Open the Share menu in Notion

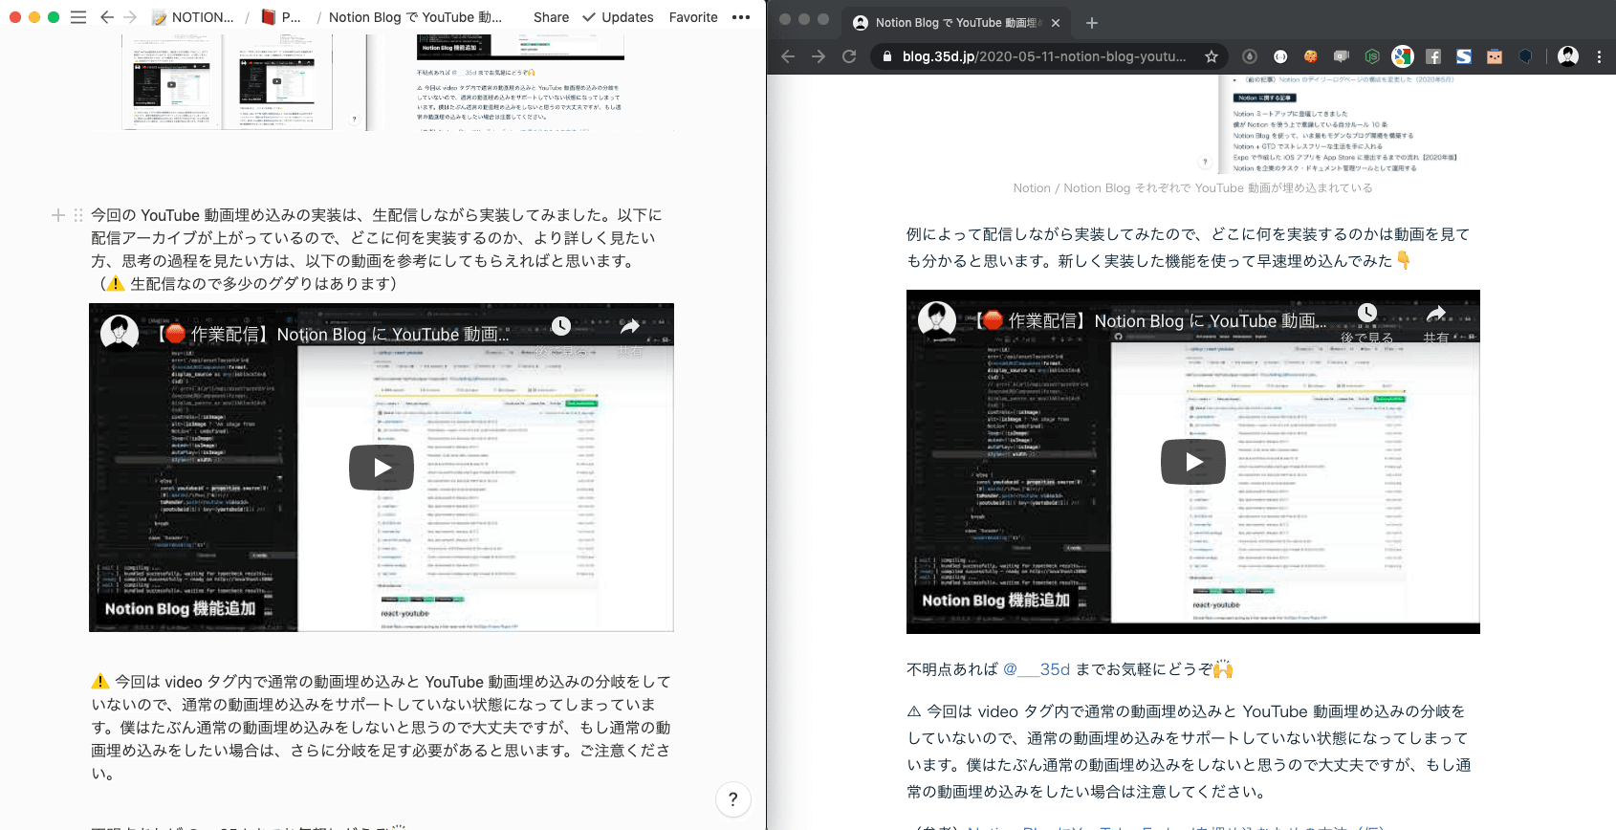point(551,17)
